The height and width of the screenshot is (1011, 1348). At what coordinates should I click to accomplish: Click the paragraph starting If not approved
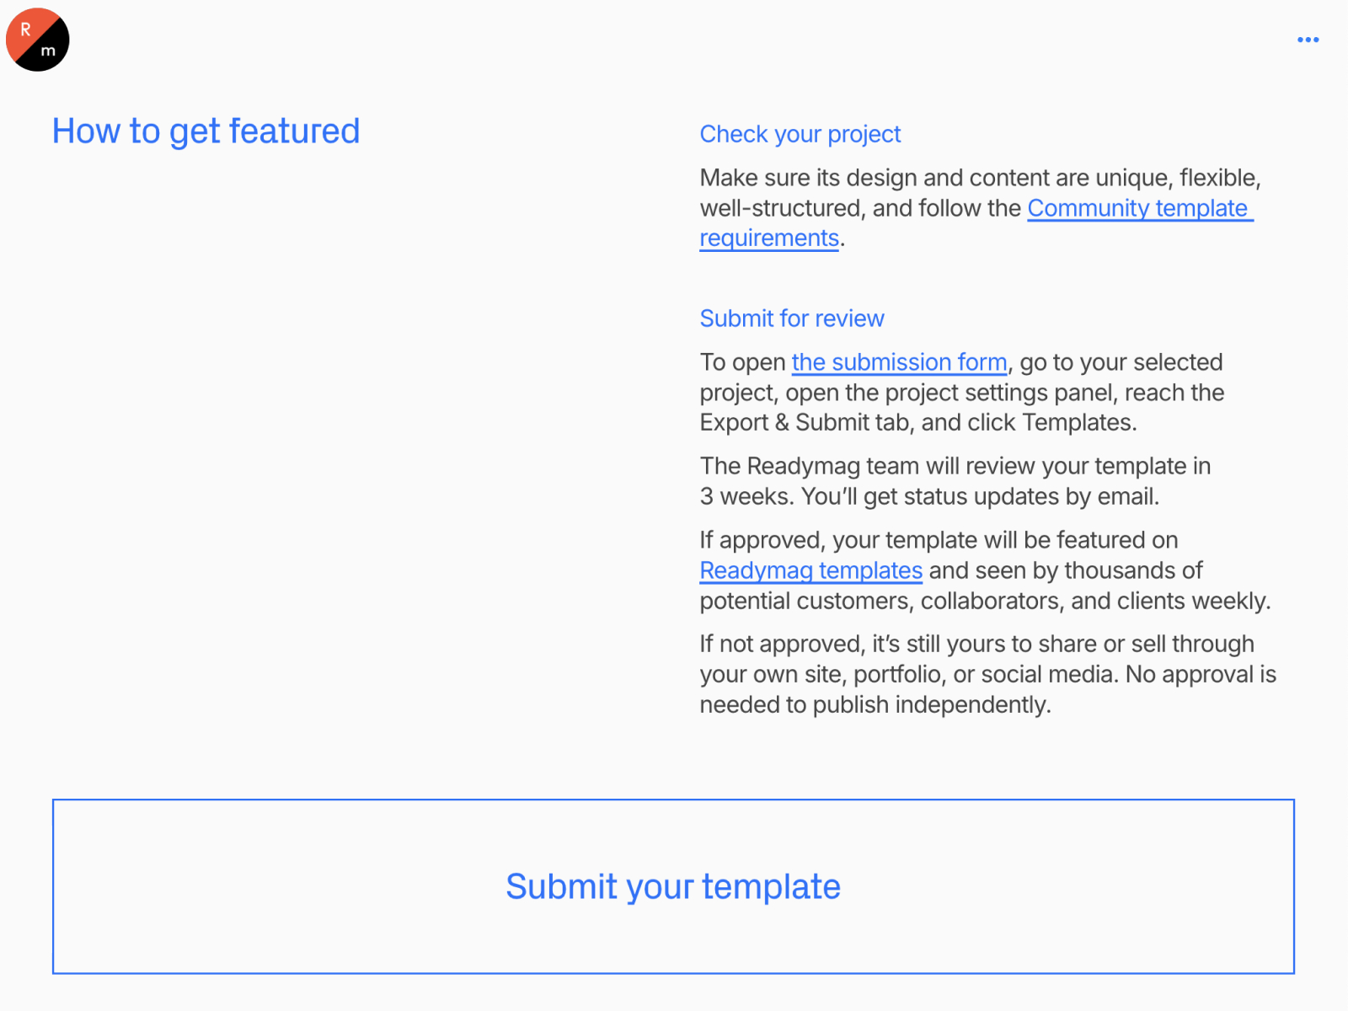tap(988, 674)
